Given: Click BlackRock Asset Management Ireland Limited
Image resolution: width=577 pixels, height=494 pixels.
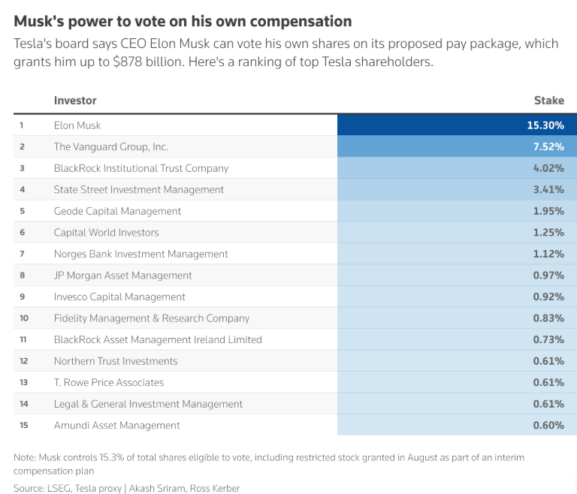Looking at the screenshot, I should 158,339.
